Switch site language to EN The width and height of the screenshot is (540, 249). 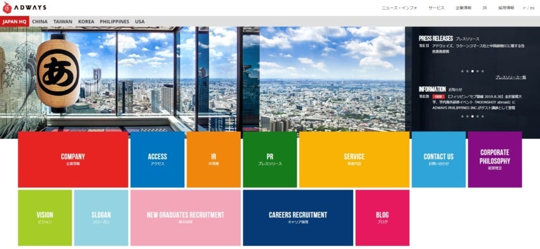[x=532, y=8]
